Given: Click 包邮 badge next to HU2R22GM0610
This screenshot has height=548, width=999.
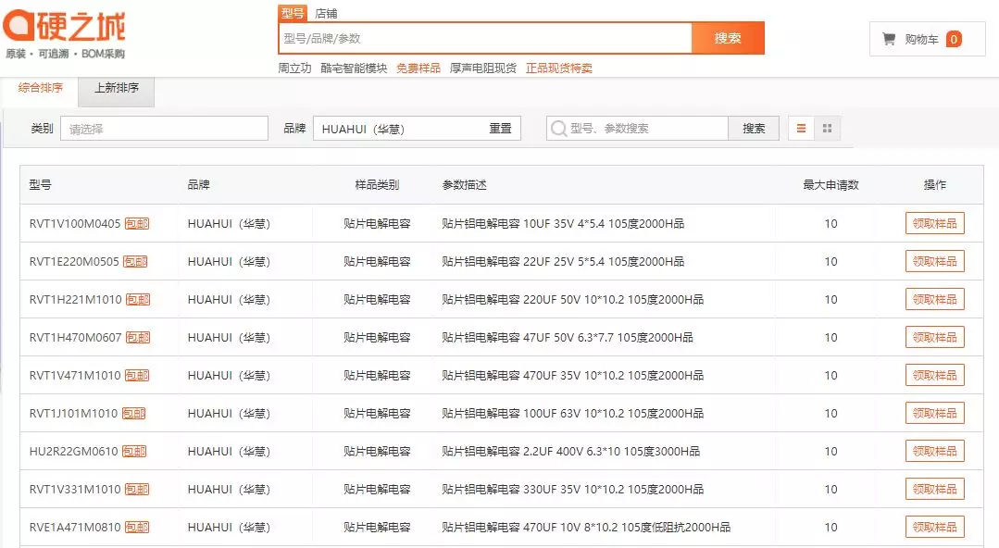Looking at the screenshot, I should 134,451.
